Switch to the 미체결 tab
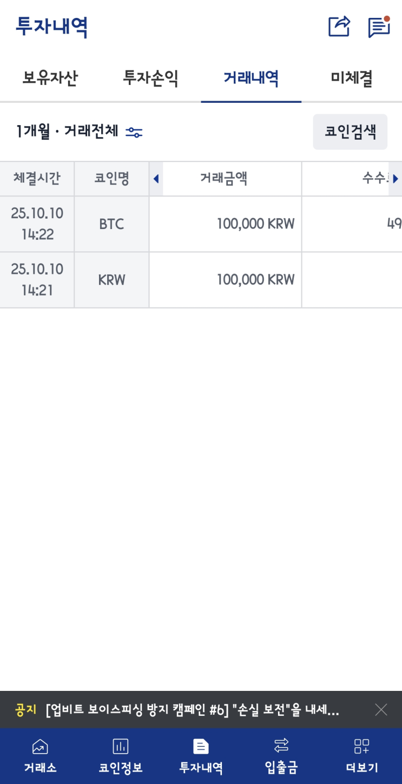The image size is (402, 784). pos(352,79)
